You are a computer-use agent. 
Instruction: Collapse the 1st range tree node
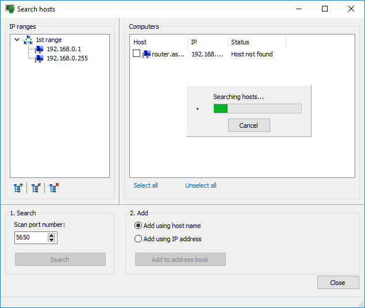click(x=17, y=40)
